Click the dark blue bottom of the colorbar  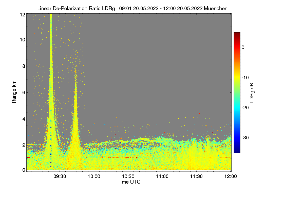237,150
